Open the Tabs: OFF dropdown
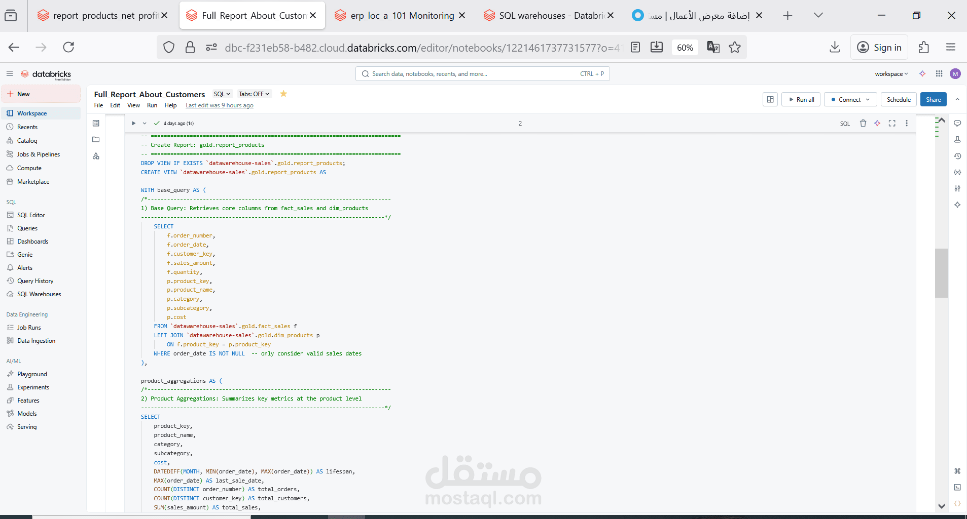The width and height of the screenshot is (967, 519). click(254, 94)
